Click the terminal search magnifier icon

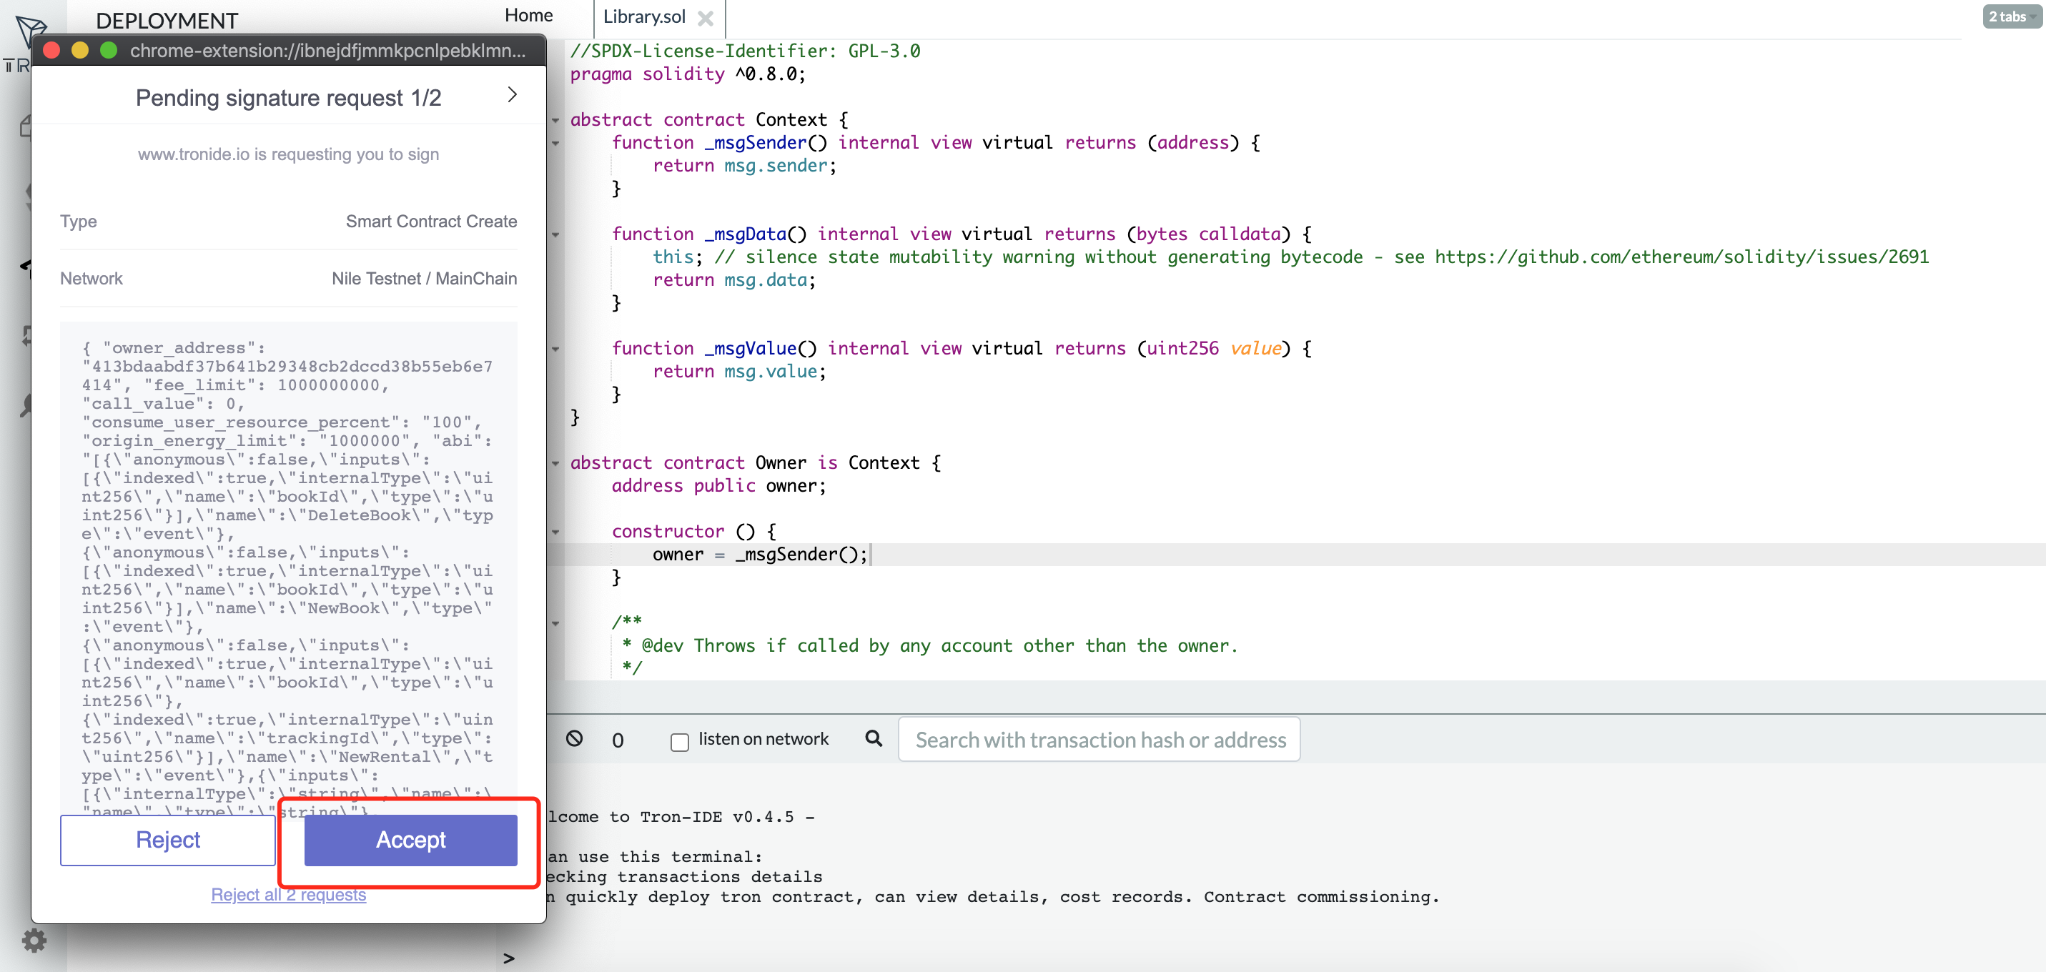(873, 738)
